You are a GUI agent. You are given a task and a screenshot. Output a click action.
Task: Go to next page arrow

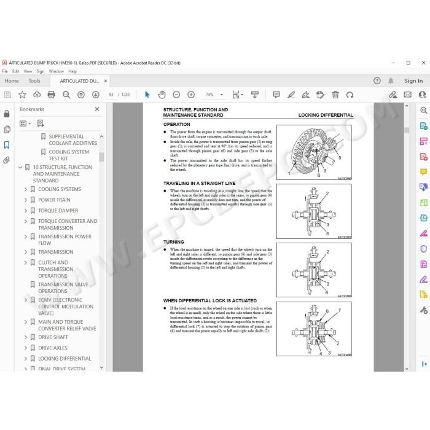click(95, 95)
